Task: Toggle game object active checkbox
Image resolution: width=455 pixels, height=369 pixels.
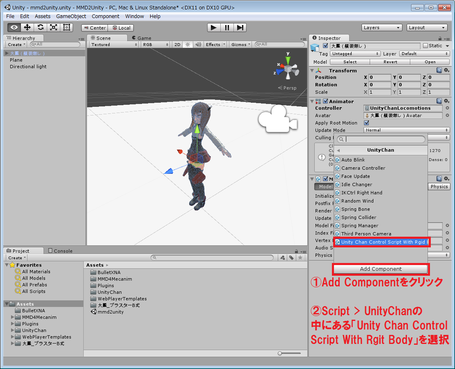Action: (x=326, y=46)
